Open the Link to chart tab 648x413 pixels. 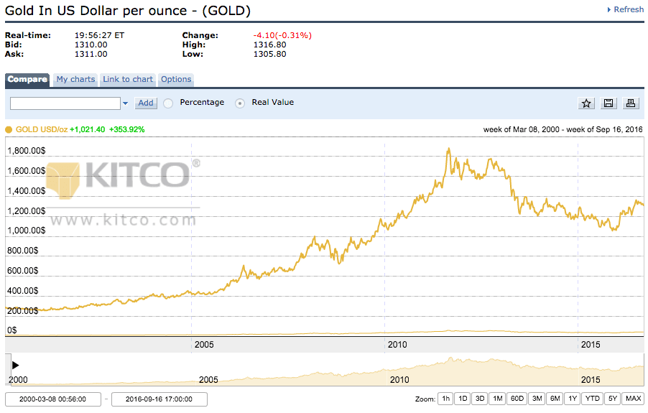(128, 80)
